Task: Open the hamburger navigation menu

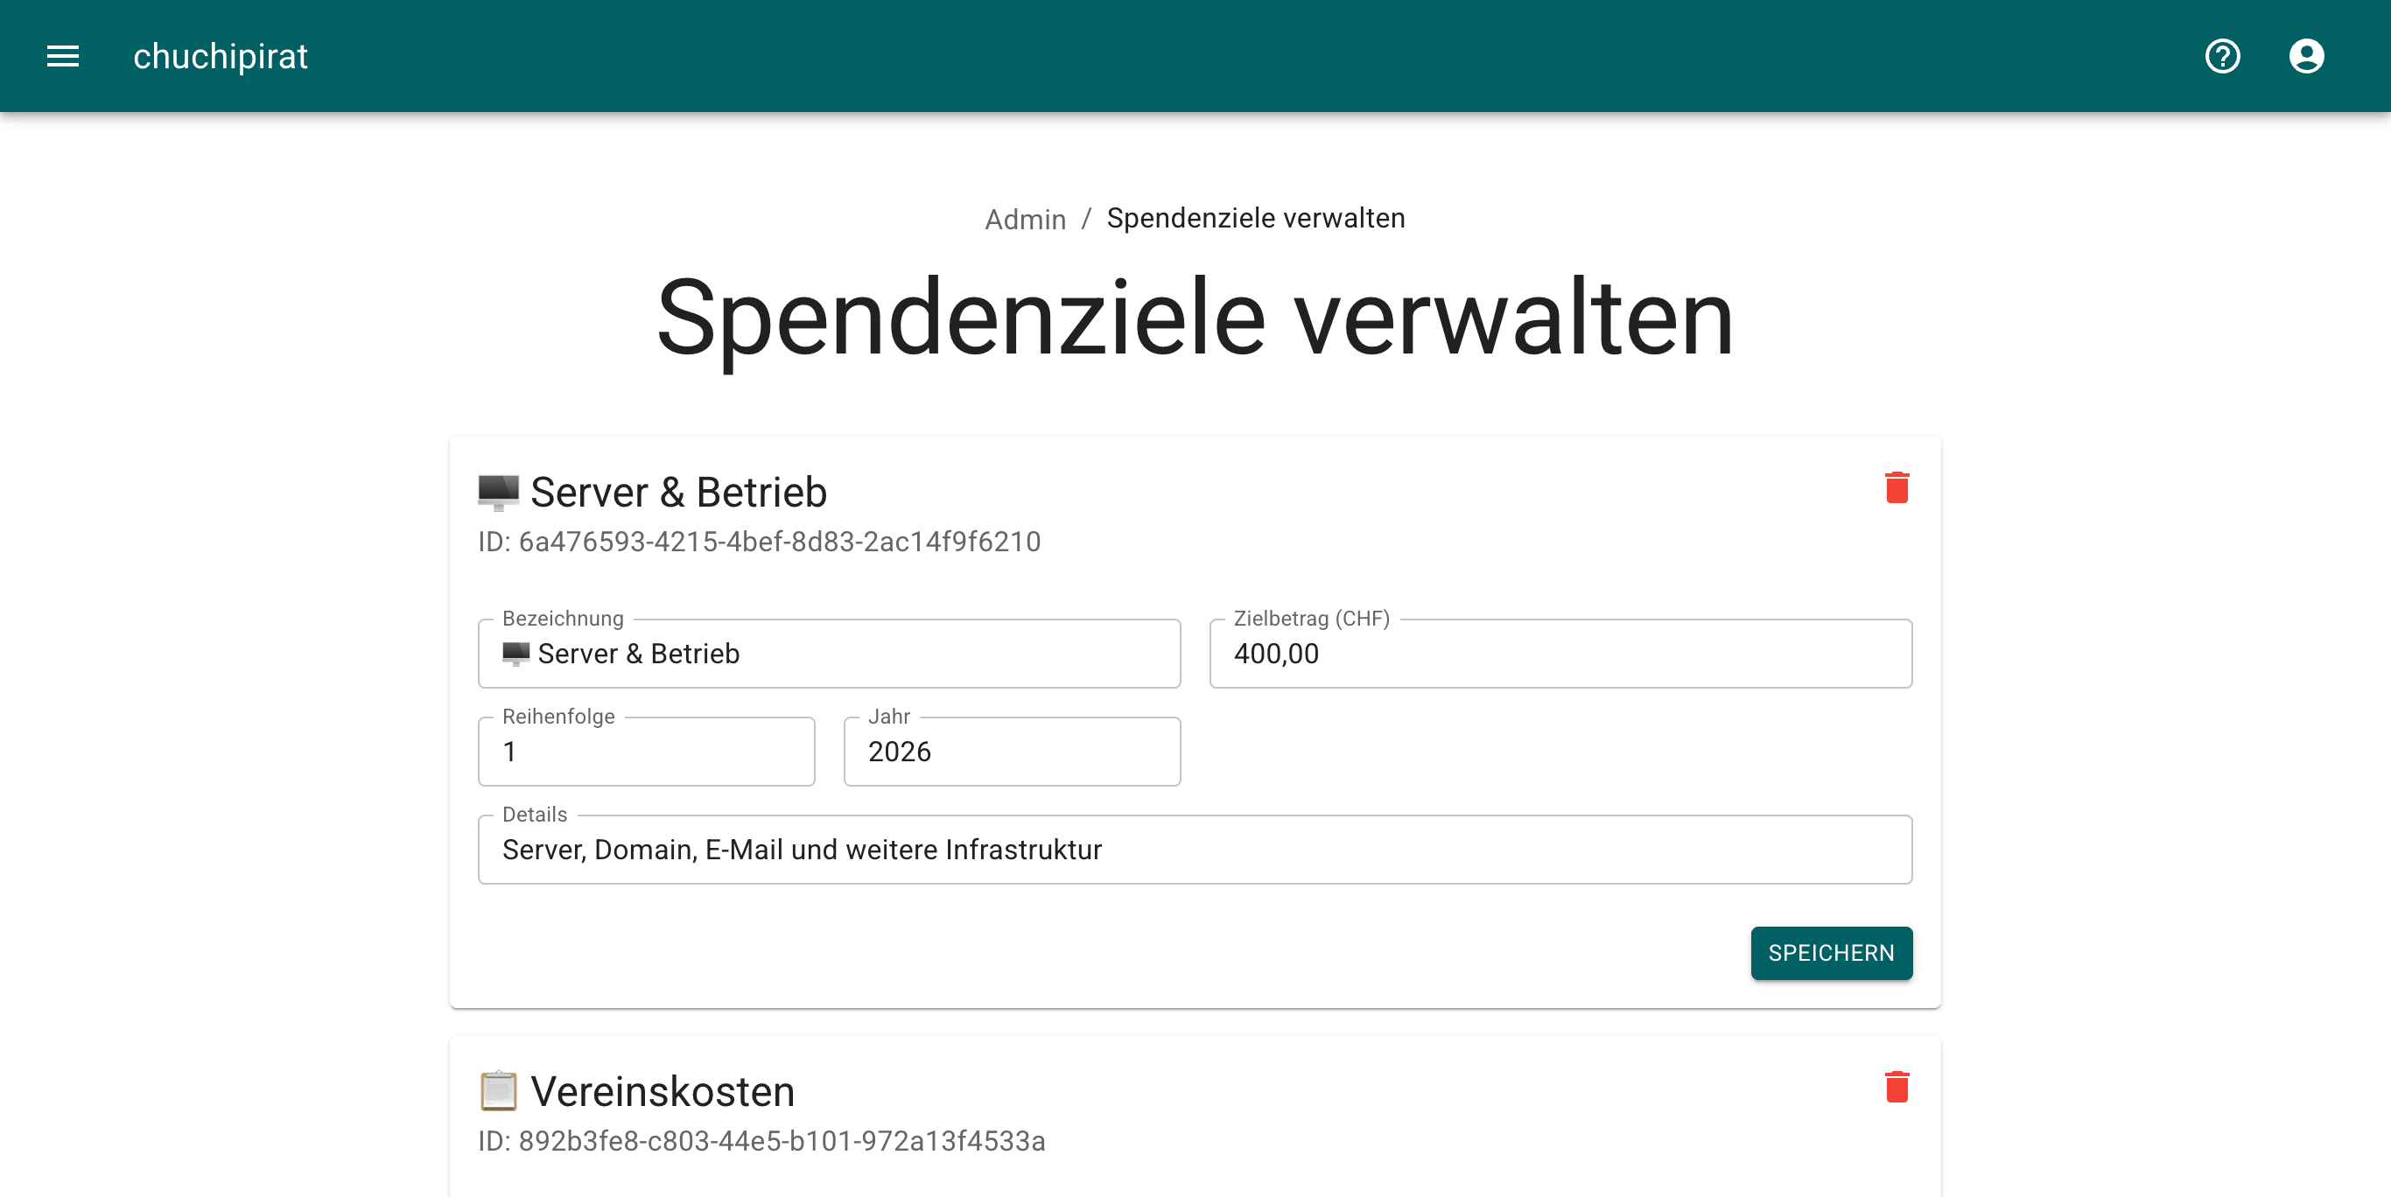Action: (x=63, y=57)
